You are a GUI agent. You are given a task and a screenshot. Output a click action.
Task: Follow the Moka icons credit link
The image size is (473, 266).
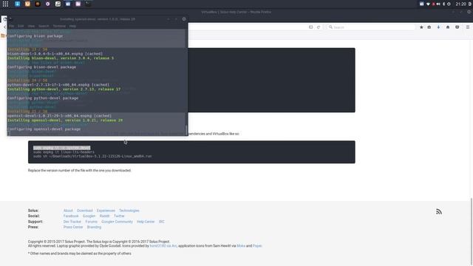241,246
